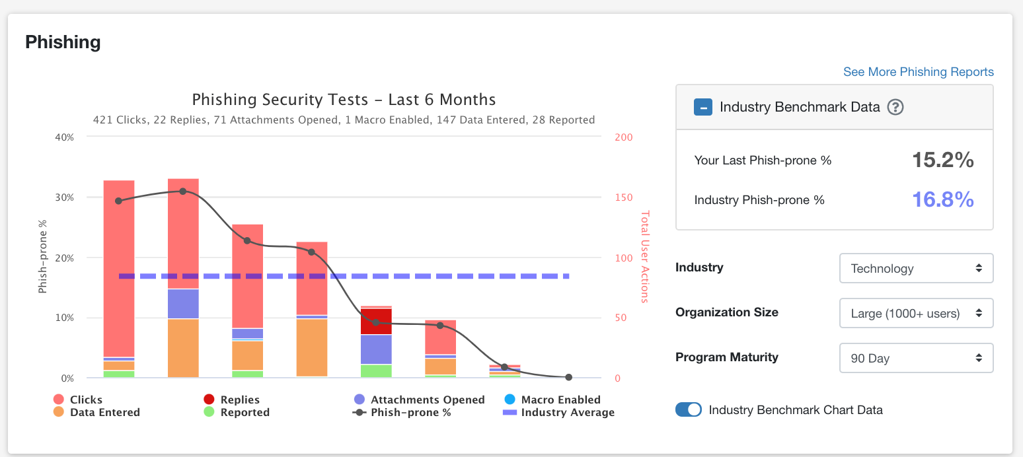This screenshot has height=457, width=1023.
Task: Click the first Phish-prone % data point
Action: [119, 201]
